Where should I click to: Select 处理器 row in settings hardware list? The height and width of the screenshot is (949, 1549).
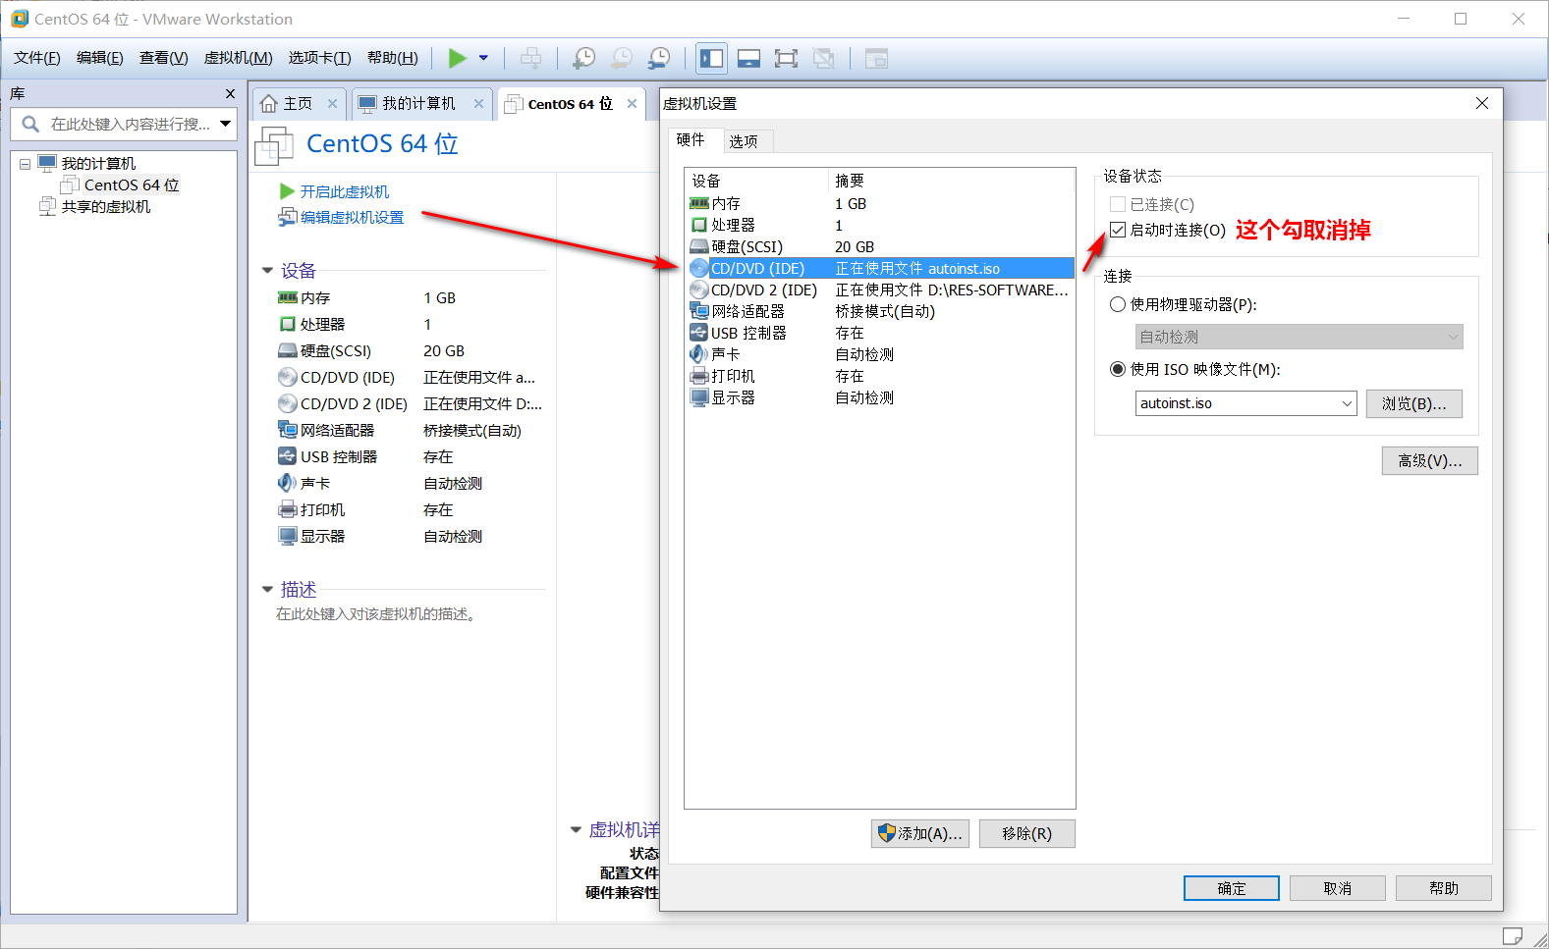pos(880,225)
